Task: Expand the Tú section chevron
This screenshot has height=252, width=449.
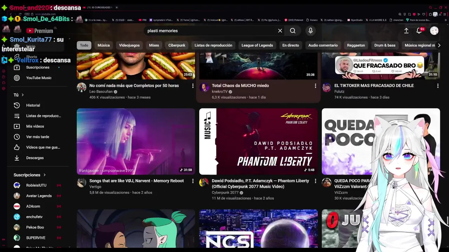Action: tap(23, 95)
